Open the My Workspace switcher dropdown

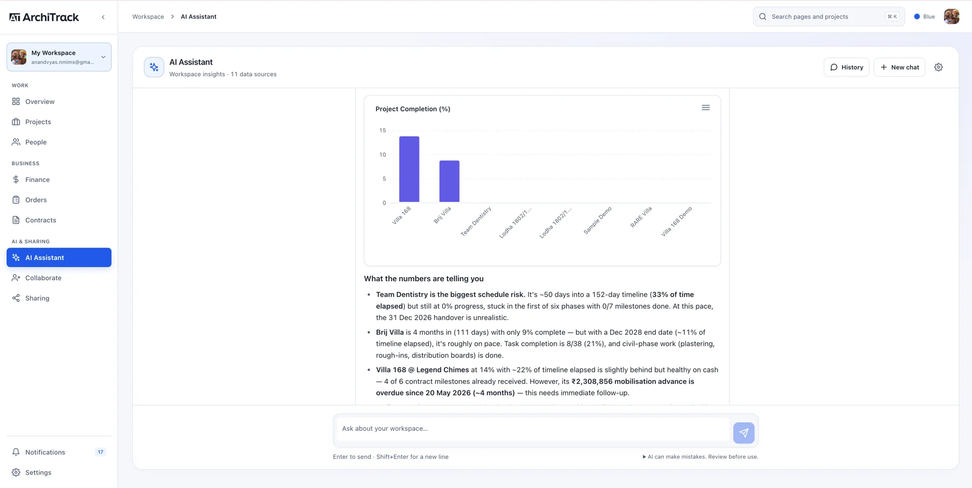click(59, 57)
